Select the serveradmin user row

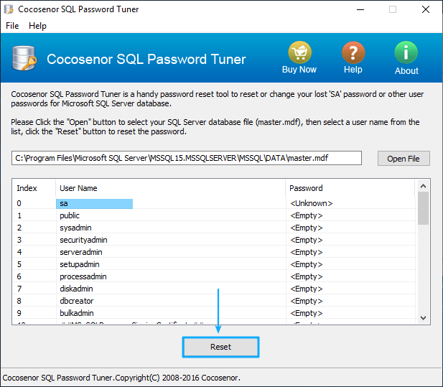pyautogui.click(x=214, y=252)
